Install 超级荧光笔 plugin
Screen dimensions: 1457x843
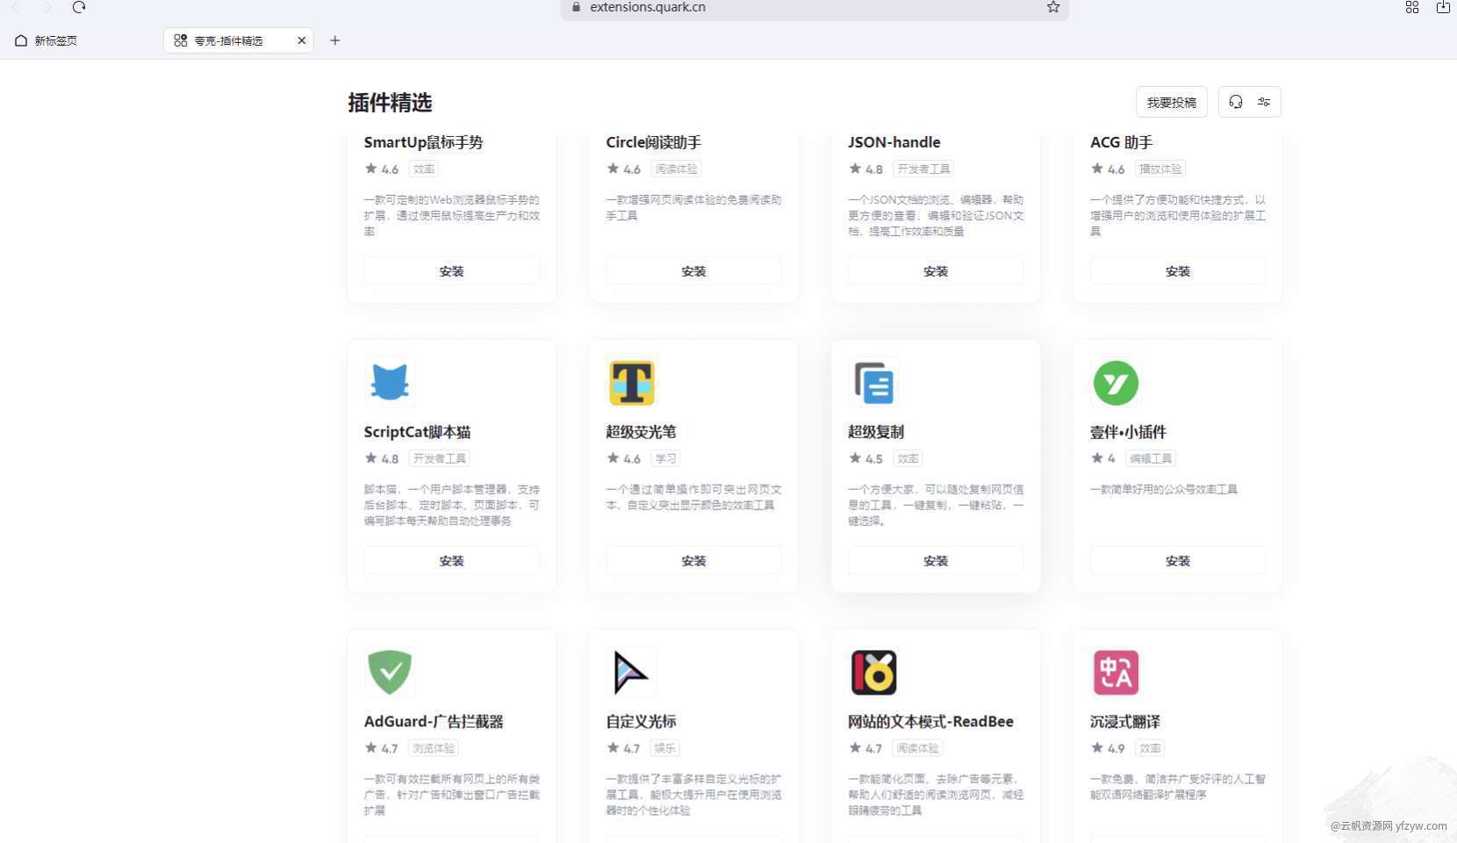[x=693, y=560]
